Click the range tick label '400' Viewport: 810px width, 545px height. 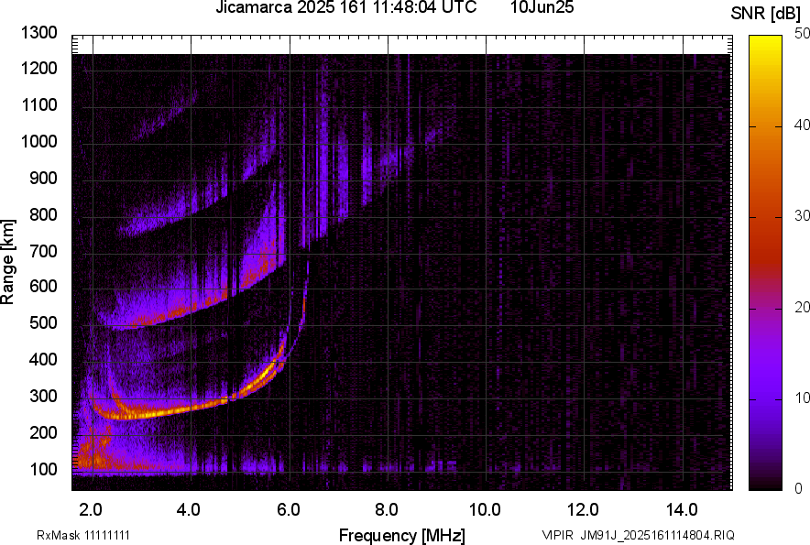(x=43, y=359)
